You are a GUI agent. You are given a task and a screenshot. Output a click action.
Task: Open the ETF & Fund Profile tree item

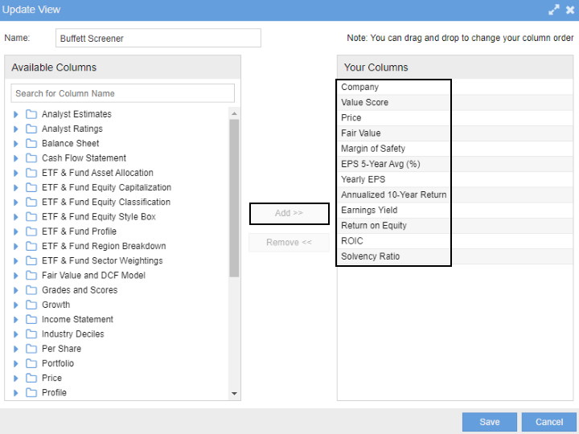(79, 231)
